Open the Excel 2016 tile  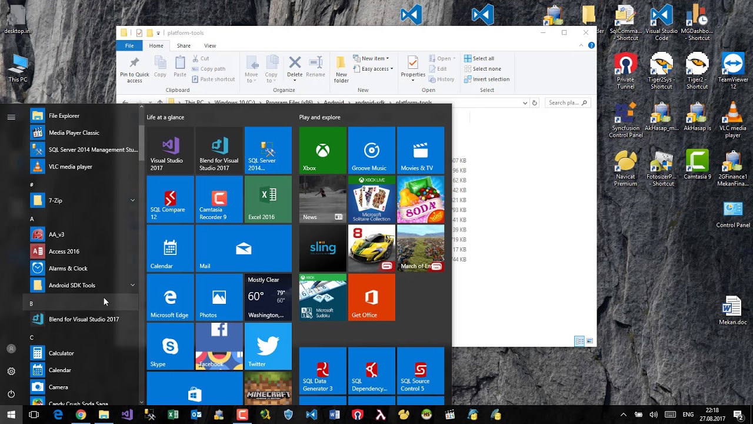(268, 199)
